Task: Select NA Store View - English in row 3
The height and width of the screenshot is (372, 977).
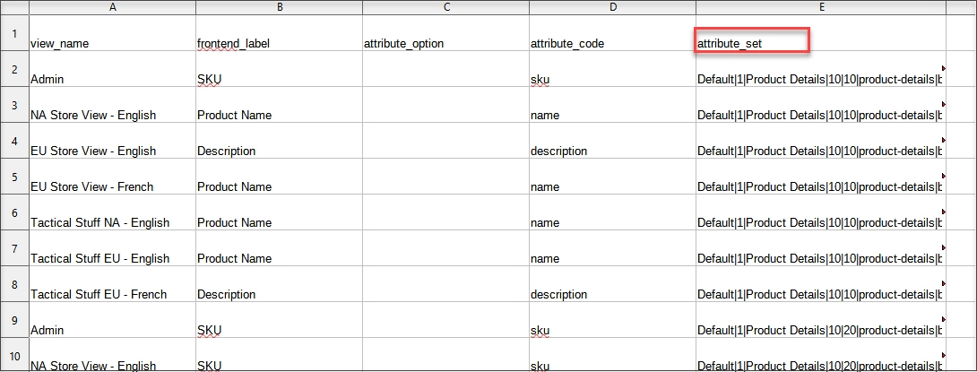Action: [112, 105]
